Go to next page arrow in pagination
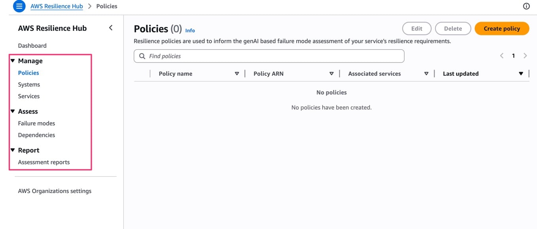Image resolution: width=537 pixels, height=229 pixels. 525,56
